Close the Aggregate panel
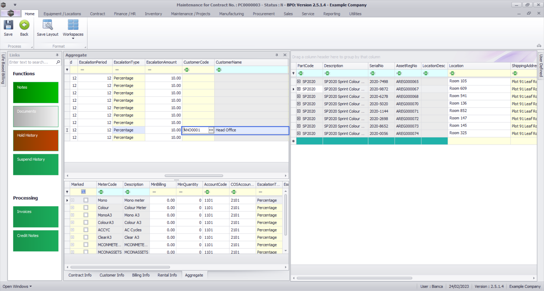Screen dimensions: 544x291 pyautogui.click(x=285, y=55)
